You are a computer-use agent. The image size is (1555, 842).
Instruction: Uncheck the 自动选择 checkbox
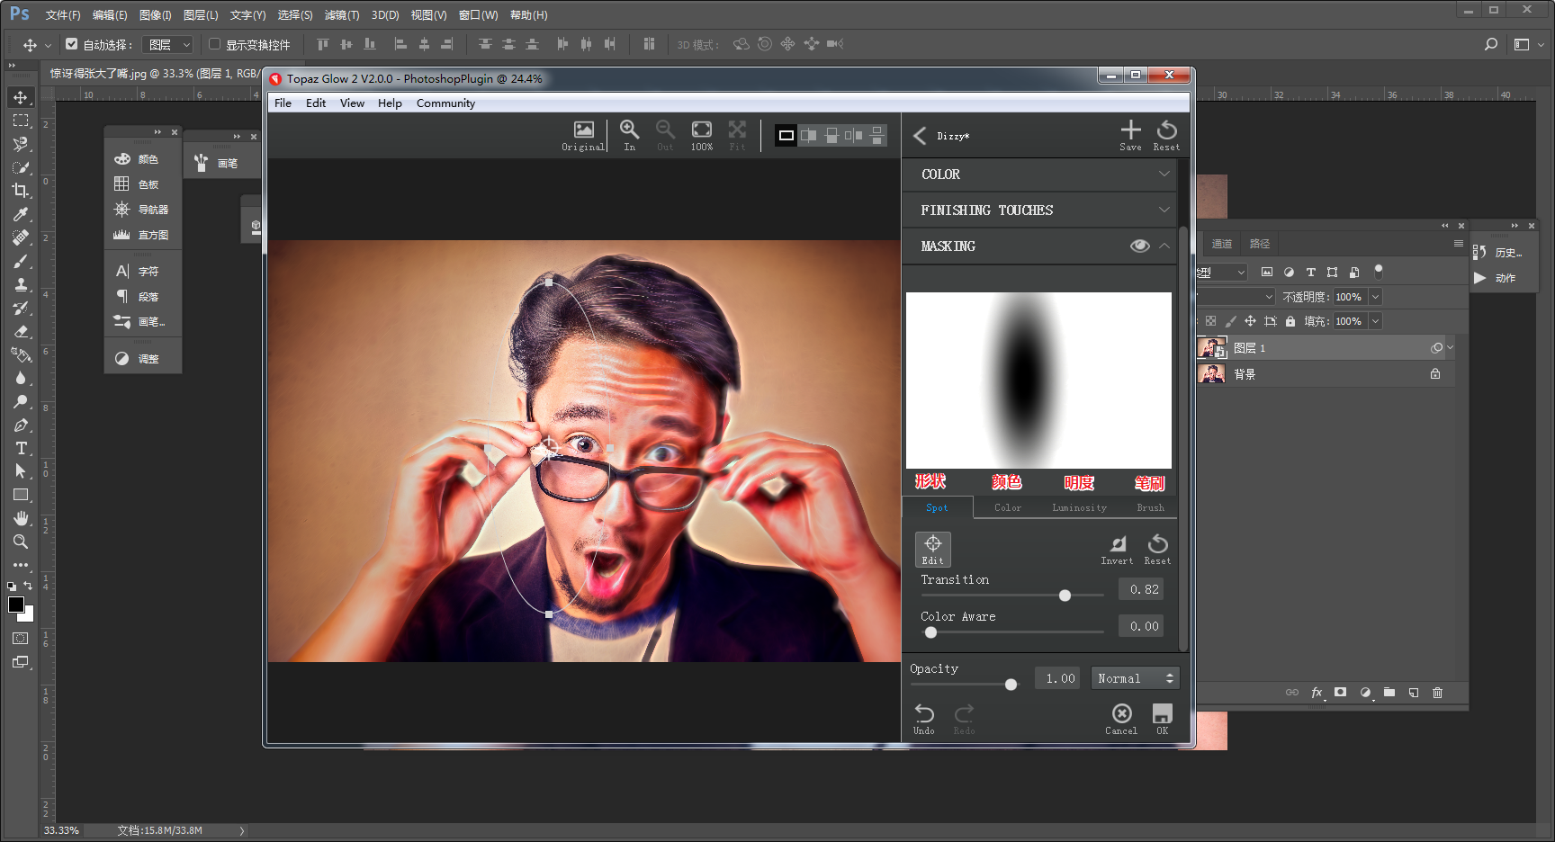pos(72,43)
